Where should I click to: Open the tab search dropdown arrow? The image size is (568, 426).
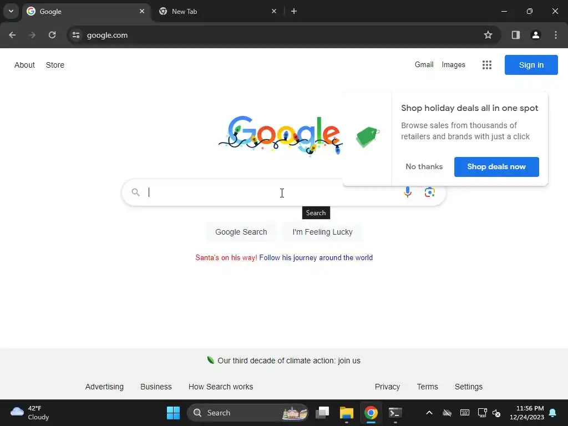(11, 11)
